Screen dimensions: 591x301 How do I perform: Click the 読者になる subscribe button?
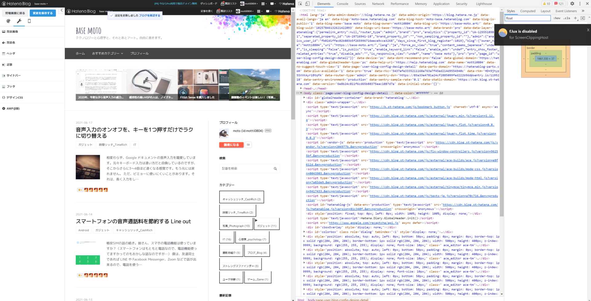click(x=231, y=145)
